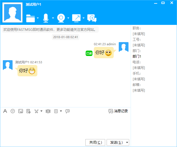
Task: Click the exclamation reminder message icon
Action: [56, 111]
